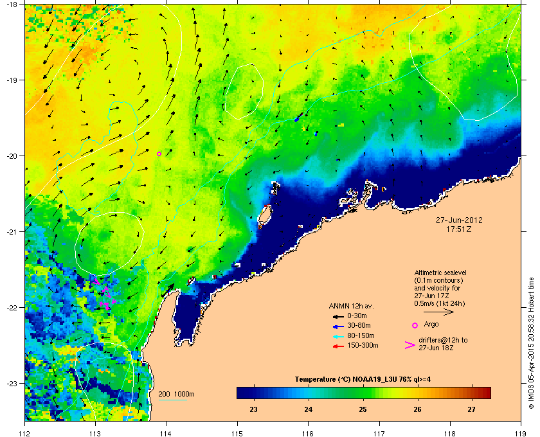Click the 'ANMN 12h av.' legend heading
Viewport: 540px width, 437px height.
coord(351,306)
